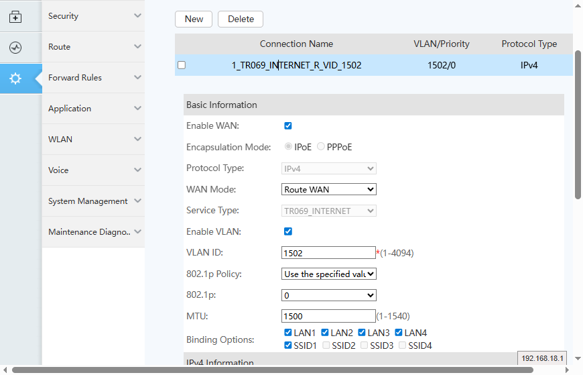Toggle the Enable WAN checkbox

tap(288, 125)
